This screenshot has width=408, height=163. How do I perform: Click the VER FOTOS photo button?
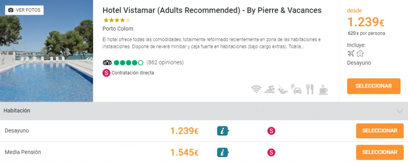[x=24, y=10]
